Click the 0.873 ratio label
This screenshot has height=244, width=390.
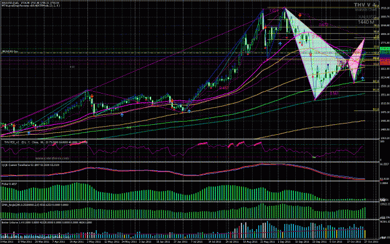[323, 24]
